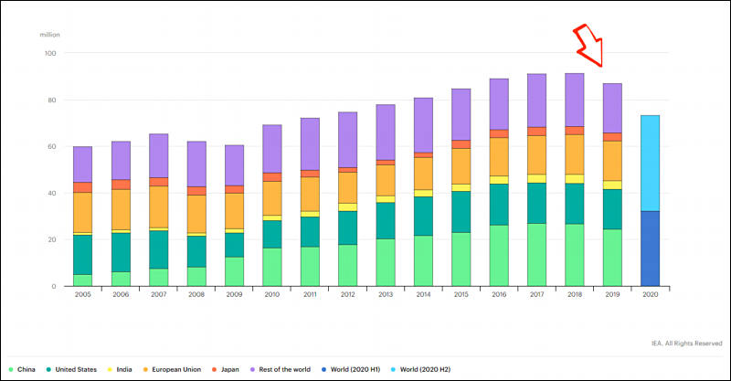731x381 pixels.
Task: Click the orange European Union segment of 2005 bar
Action: click(82, 212)
